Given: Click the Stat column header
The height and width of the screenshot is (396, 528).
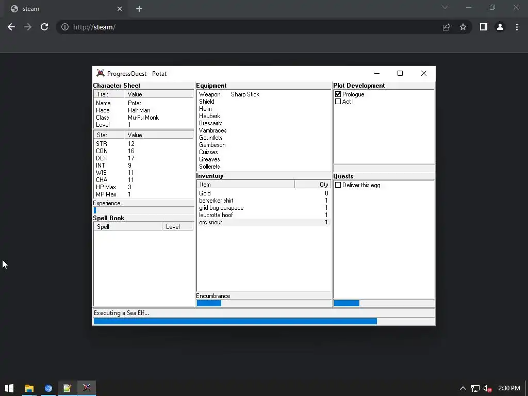Looking at the screenshot, I should [x=109, y=135].
